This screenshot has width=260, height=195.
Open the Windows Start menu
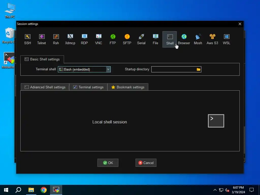coord(6,190)
